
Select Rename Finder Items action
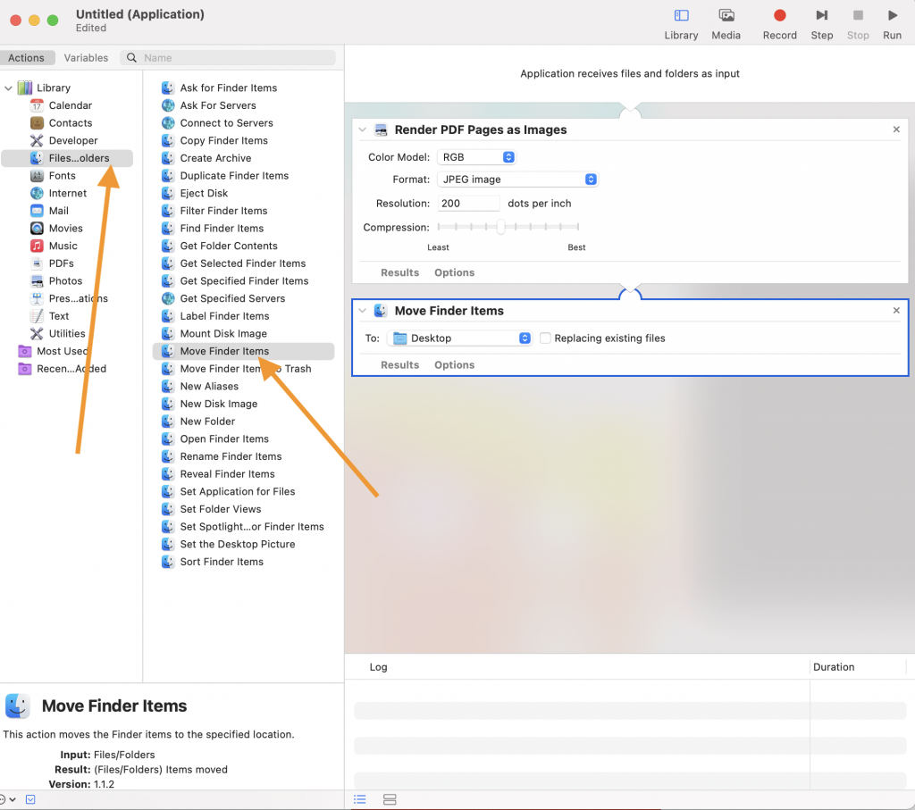(x=231, y=456)
